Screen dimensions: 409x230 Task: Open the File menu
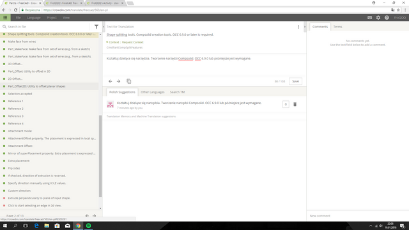[18, 18]
